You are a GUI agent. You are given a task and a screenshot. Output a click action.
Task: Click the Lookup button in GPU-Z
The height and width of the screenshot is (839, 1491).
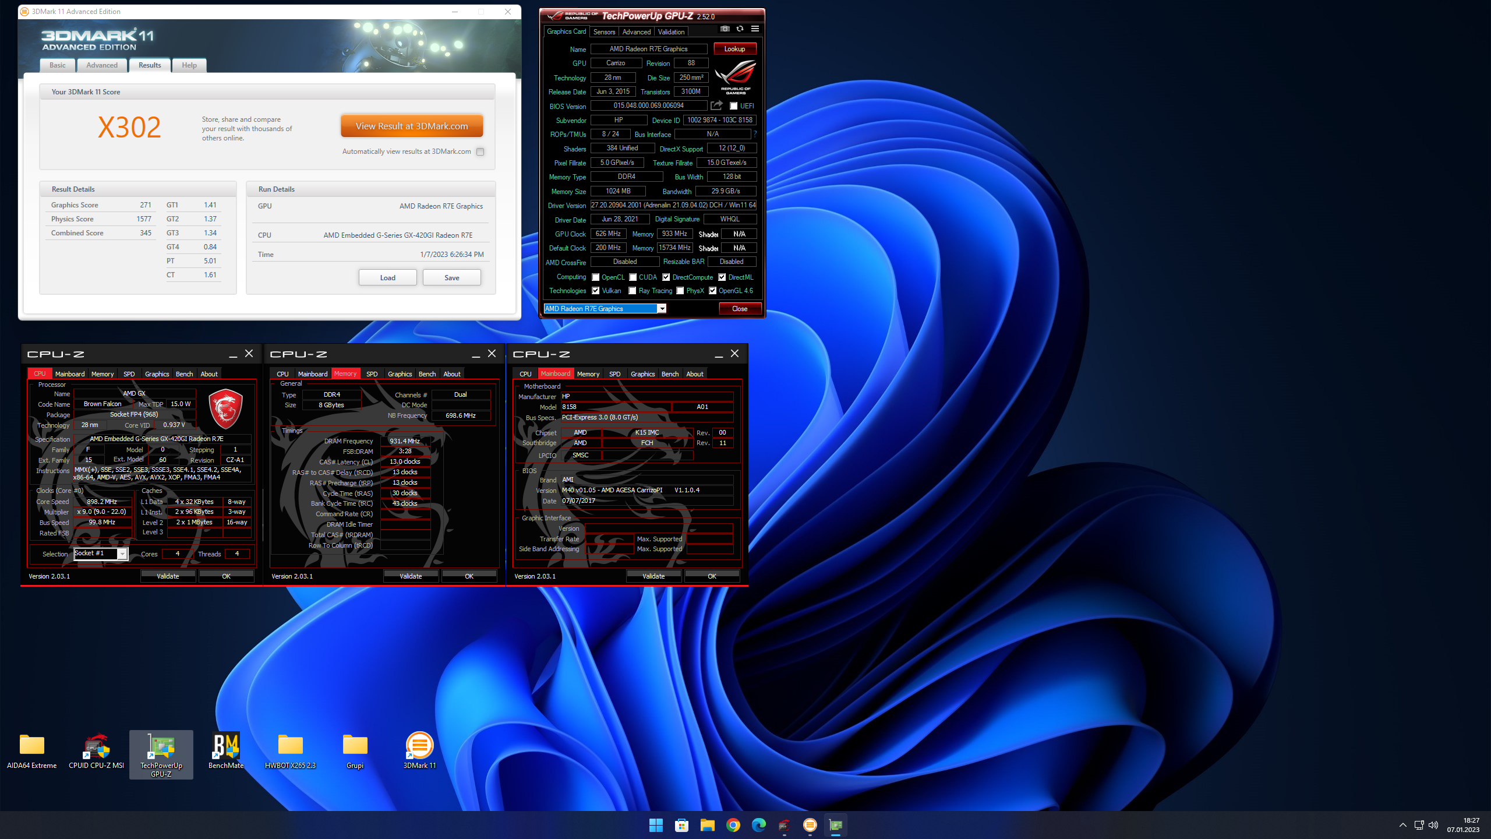pyautogui.click(x=734, y=49)
